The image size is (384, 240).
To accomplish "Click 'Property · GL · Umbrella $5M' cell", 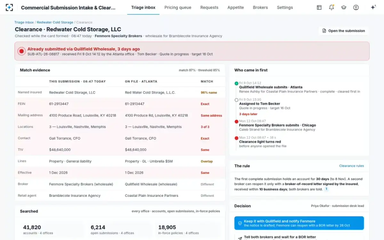I will click(149, 161).
